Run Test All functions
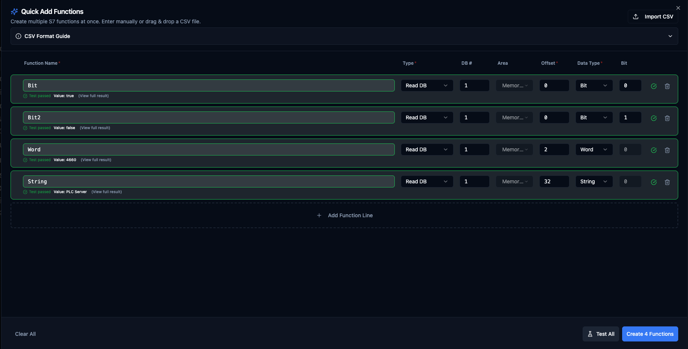This screenshot has height=349, width=688. (601, 334)
